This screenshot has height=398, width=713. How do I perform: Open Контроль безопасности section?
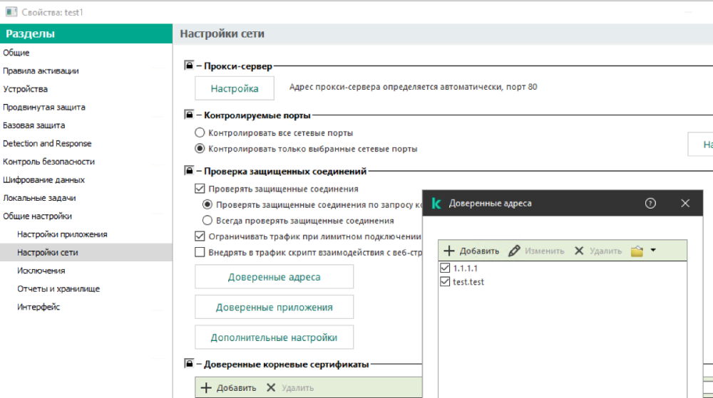point(86,162)
